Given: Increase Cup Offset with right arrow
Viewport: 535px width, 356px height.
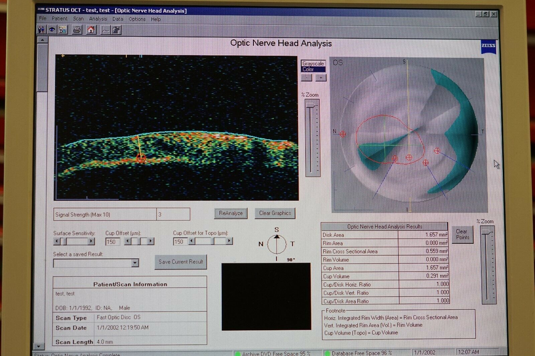Looking at the screenshot, I should 151,241.
